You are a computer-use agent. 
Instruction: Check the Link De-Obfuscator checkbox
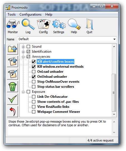pos(34,97)
